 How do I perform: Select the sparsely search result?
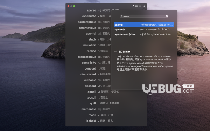(x=144, y=29)
